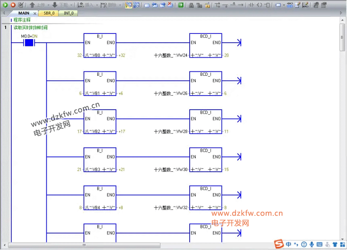Click the Sogou microphone voice input icon

pos(311,244)
